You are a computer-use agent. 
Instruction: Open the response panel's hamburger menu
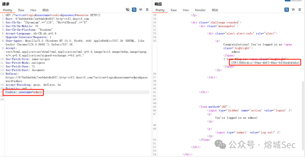point(300,10)
